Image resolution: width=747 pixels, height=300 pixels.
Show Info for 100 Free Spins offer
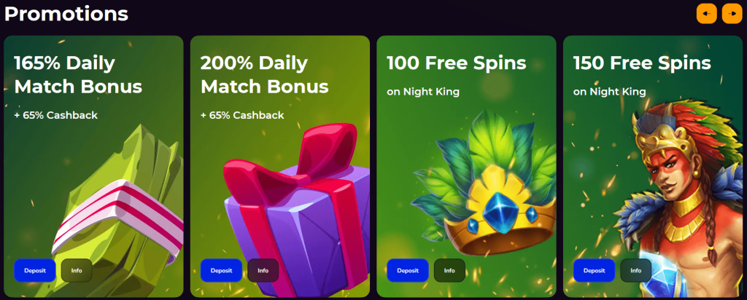(x=449, y=271)
